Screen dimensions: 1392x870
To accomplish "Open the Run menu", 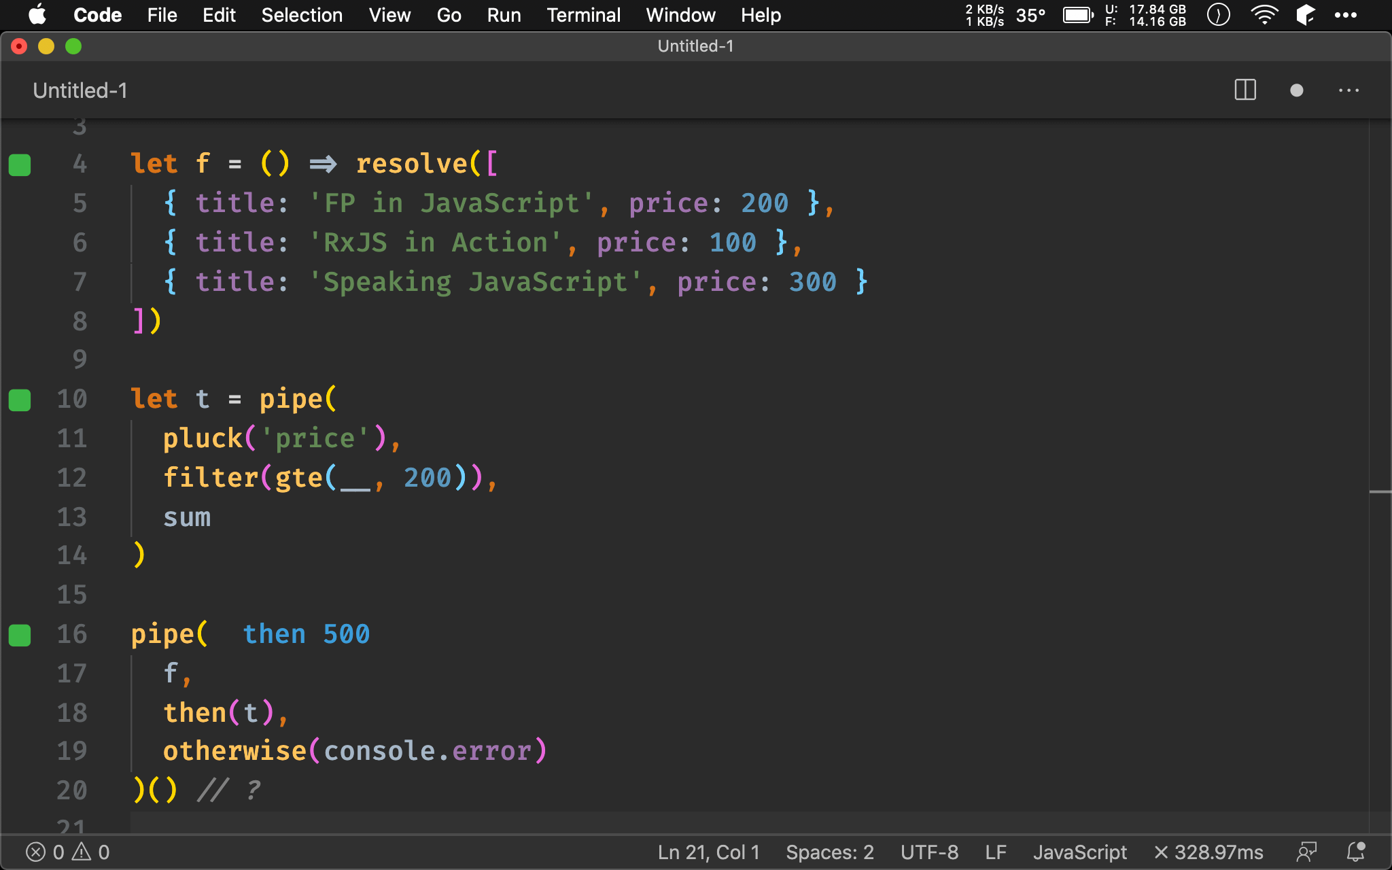I will pos(504,15).
